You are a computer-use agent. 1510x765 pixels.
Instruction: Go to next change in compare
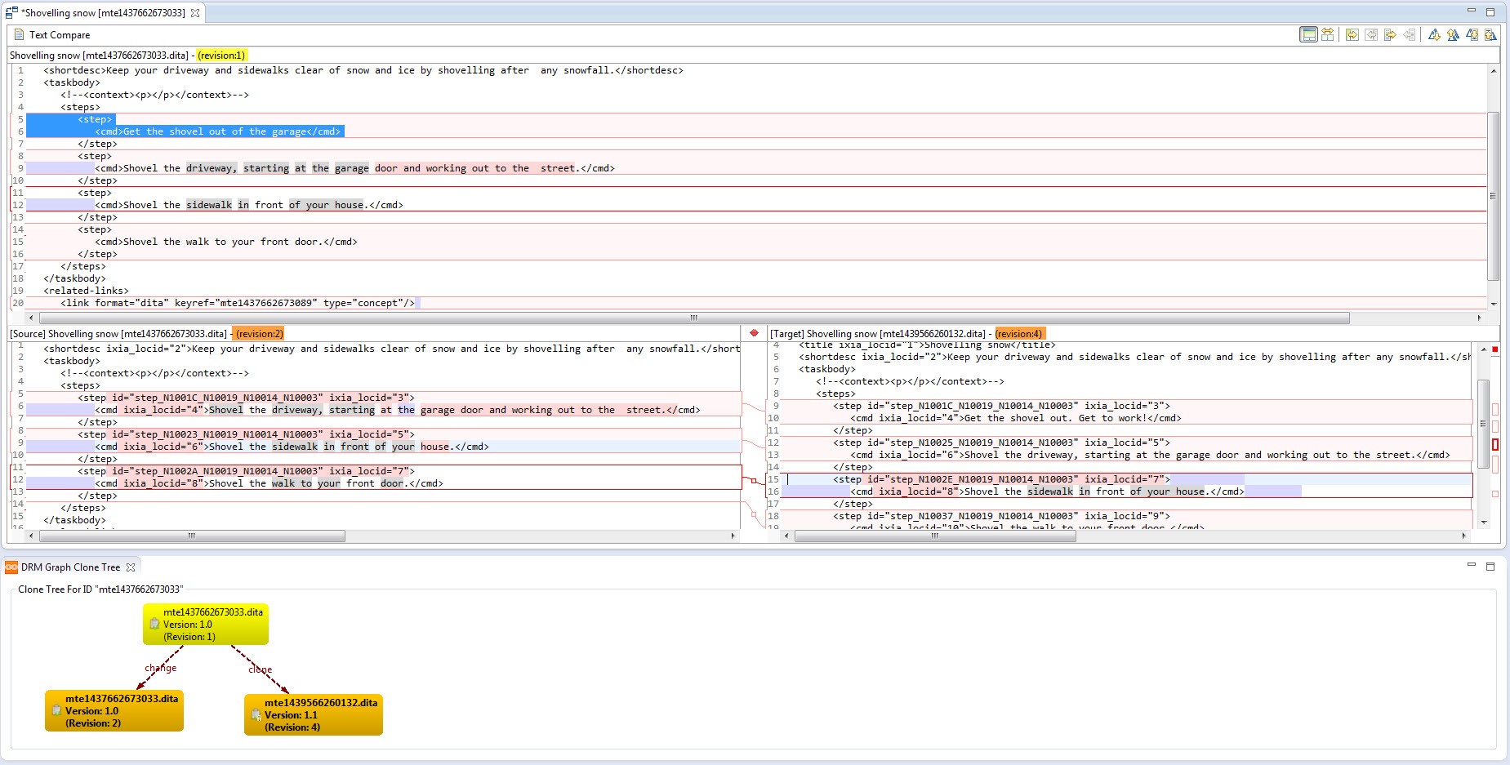coord(1472,34)
